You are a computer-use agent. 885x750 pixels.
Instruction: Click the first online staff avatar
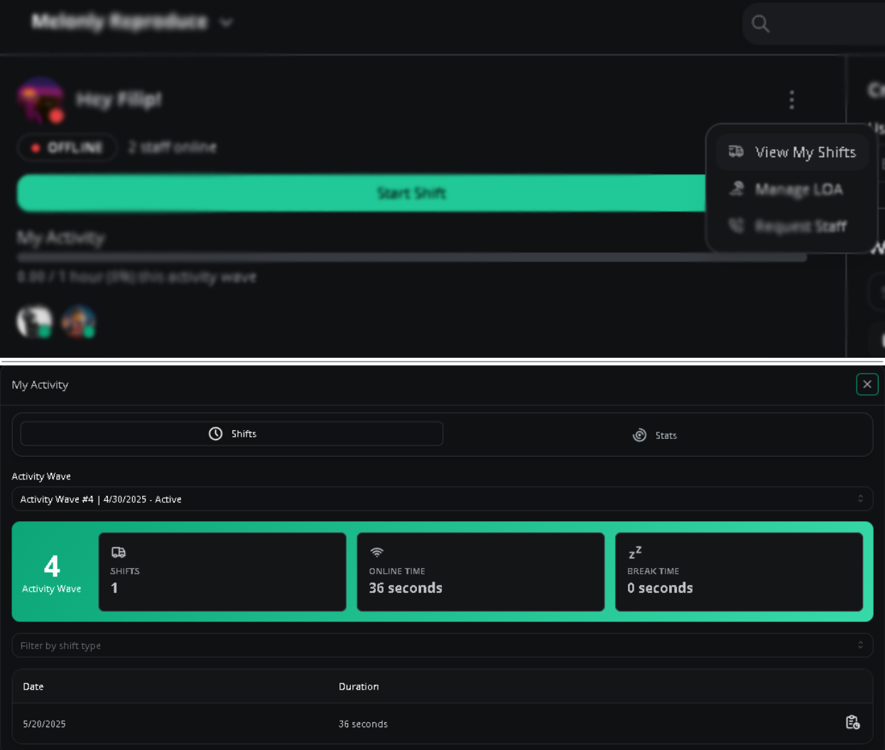tap(34, 322)
